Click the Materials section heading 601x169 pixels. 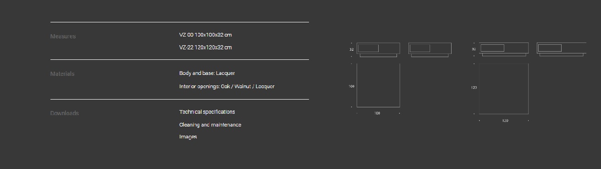(62, 74)
